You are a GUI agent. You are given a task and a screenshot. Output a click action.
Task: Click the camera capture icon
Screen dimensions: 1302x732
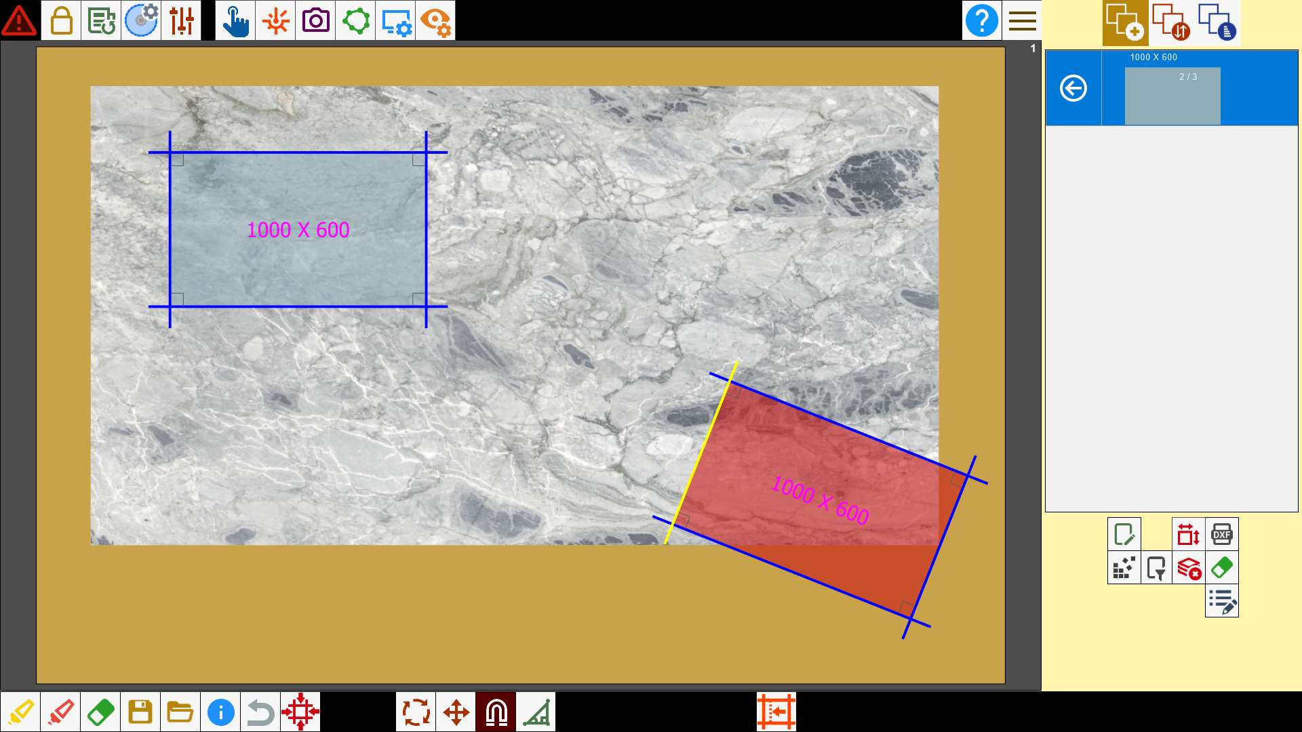315,20
